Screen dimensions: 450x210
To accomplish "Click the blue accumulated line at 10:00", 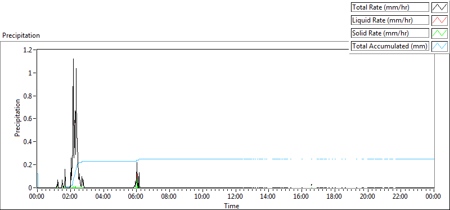I will (x=202, y=159).
